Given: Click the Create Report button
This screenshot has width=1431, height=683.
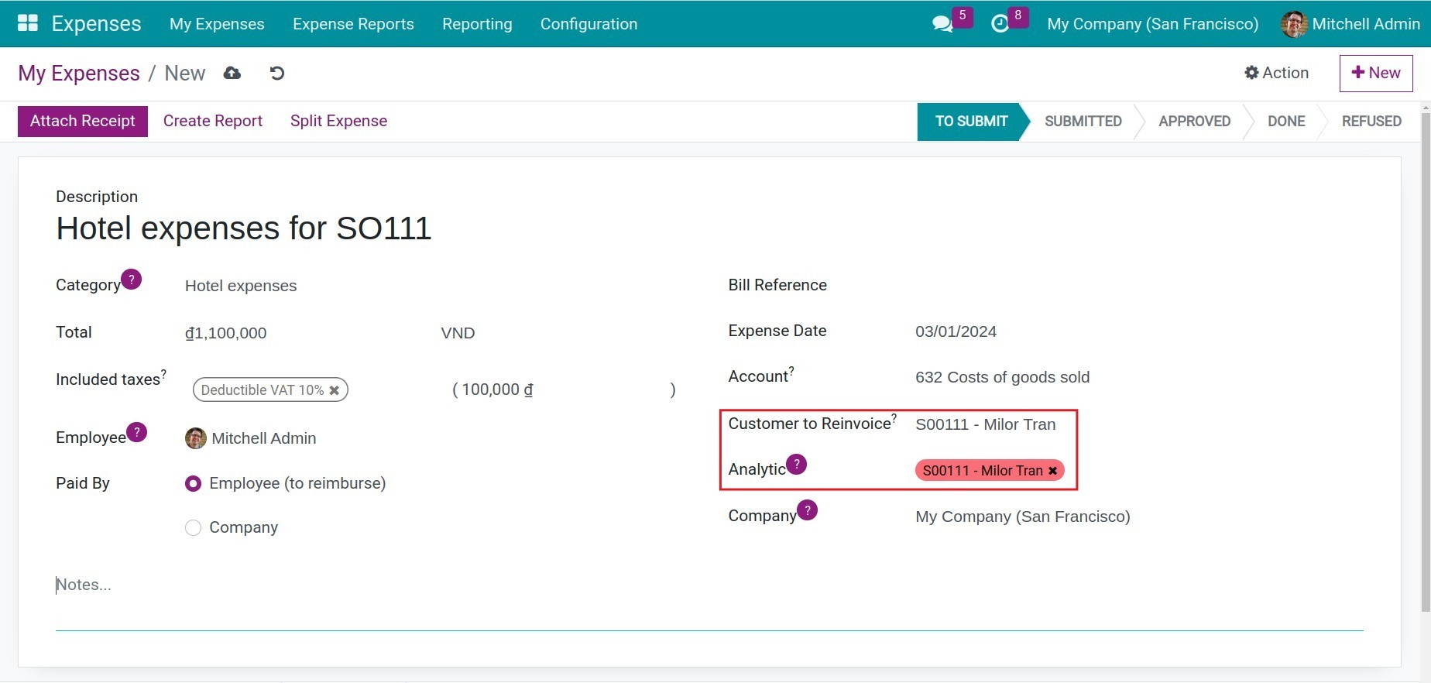Looking at the screenshot, I should pos(213,122).
